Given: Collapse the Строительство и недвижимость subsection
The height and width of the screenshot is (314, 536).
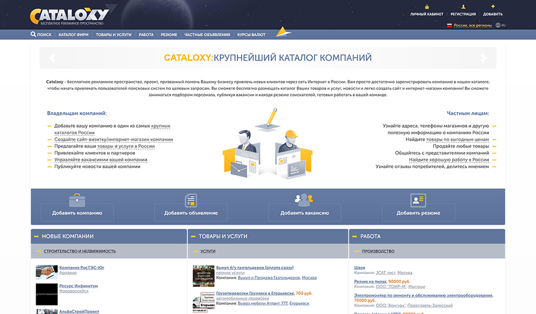Looking at the screenshot, I should (38, 251).
